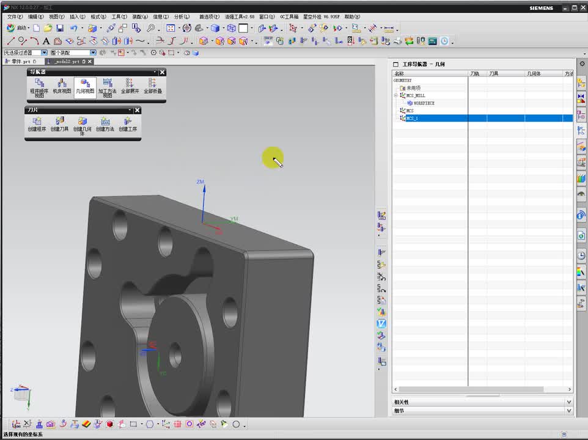Click the layered color block icon in bottom toolbar
This screenshot has height=440, width=588.
coord(86,424)
